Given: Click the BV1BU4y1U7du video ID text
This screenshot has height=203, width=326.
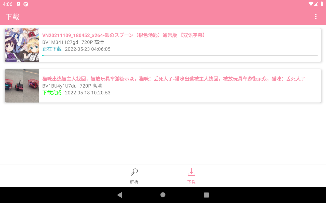Looking at the screenshot, I should click(59, 86).
